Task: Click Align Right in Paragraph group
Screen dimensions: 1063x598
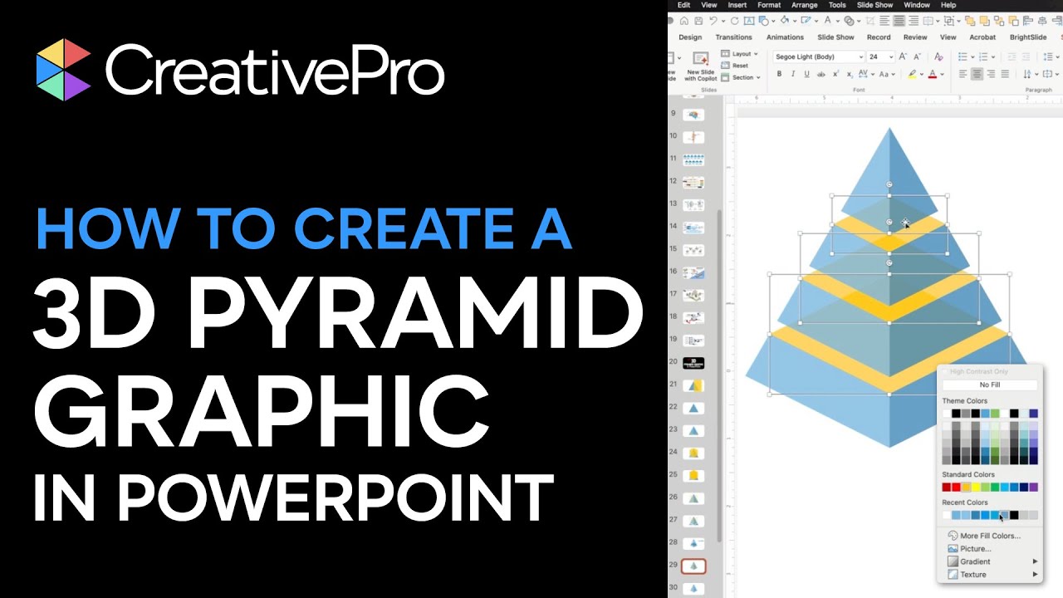Action: 991,74
